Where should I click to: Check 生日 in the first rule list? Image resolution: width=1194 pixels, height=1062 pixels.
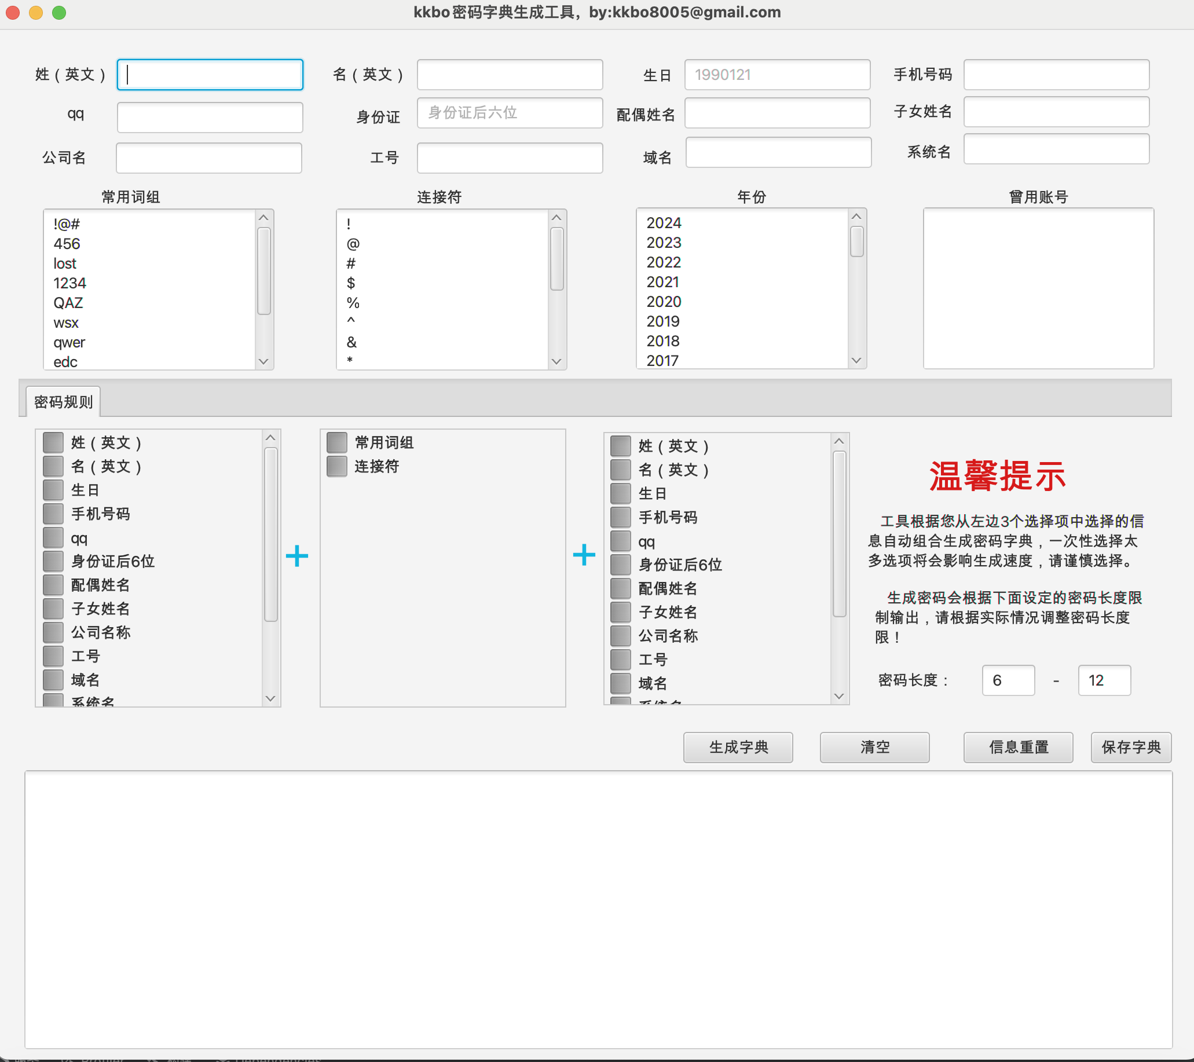(53, 490)
